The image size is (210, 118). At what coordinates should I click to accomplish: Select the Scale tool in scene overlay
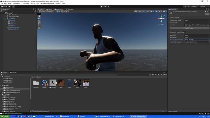(x=39, y=23)
